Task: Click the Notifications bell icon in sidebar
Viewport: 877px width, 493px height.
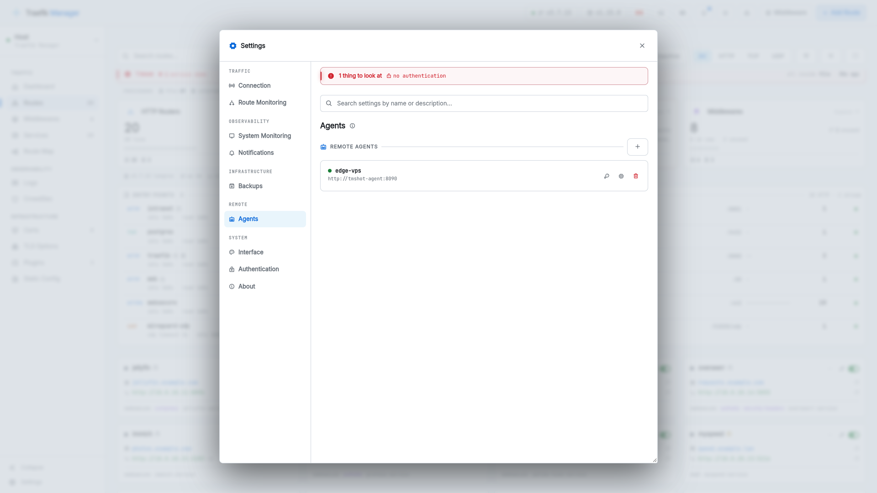Action: 232,153
